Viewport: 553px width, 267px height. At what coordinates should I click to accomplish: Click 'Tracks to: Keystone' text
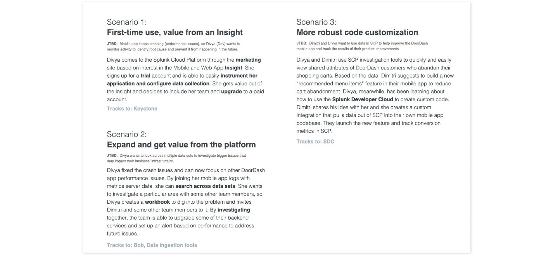point(132,109)
